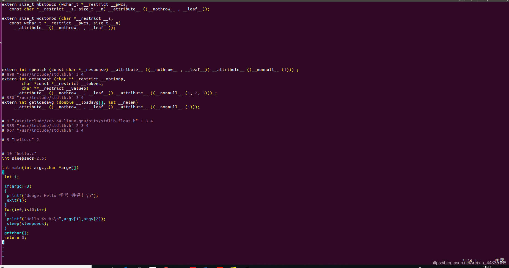Click the 'int sleepsecs=2.5;' line
This screenshot has height=268, width=509.
coord(24,158)
